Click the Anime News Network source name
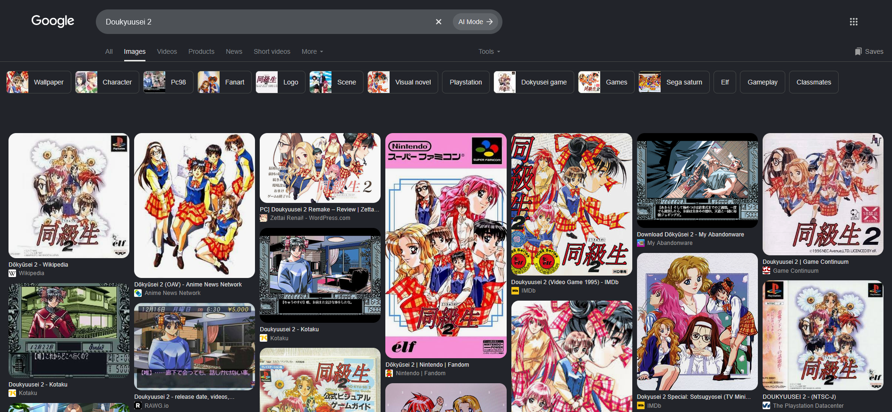The image size is (892, 412). point(172,293)
